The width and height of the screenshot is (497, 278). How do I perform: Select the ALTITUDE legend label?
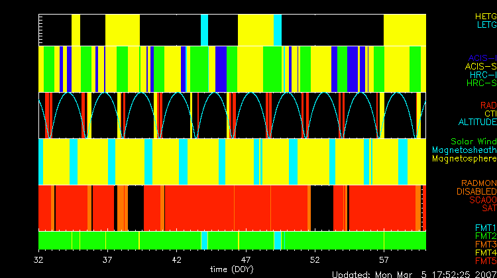(476, 122)
